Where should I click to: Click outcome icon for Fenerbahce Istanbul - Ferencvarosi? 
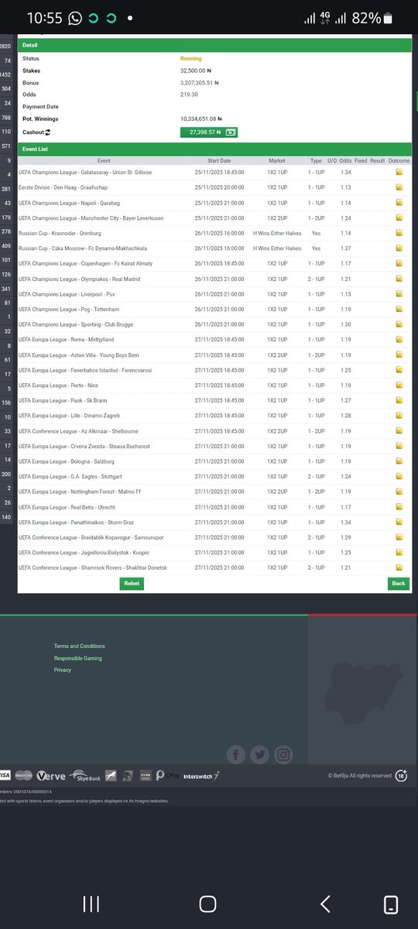point(399,370)
